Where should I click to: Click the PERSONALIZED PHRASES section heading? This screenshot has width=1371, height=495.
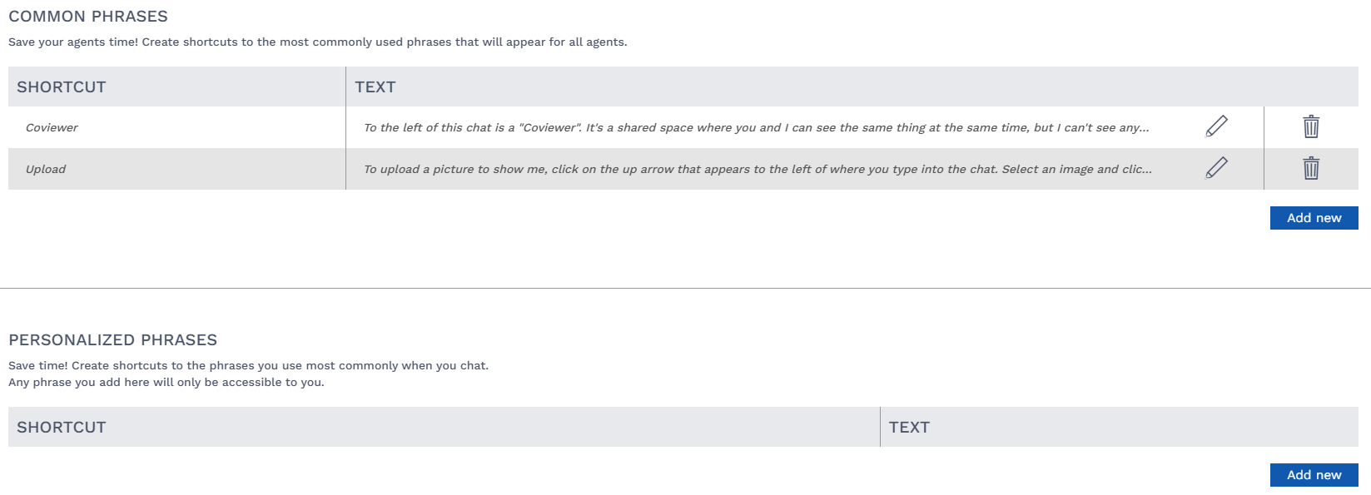click(x=112, y=340)
